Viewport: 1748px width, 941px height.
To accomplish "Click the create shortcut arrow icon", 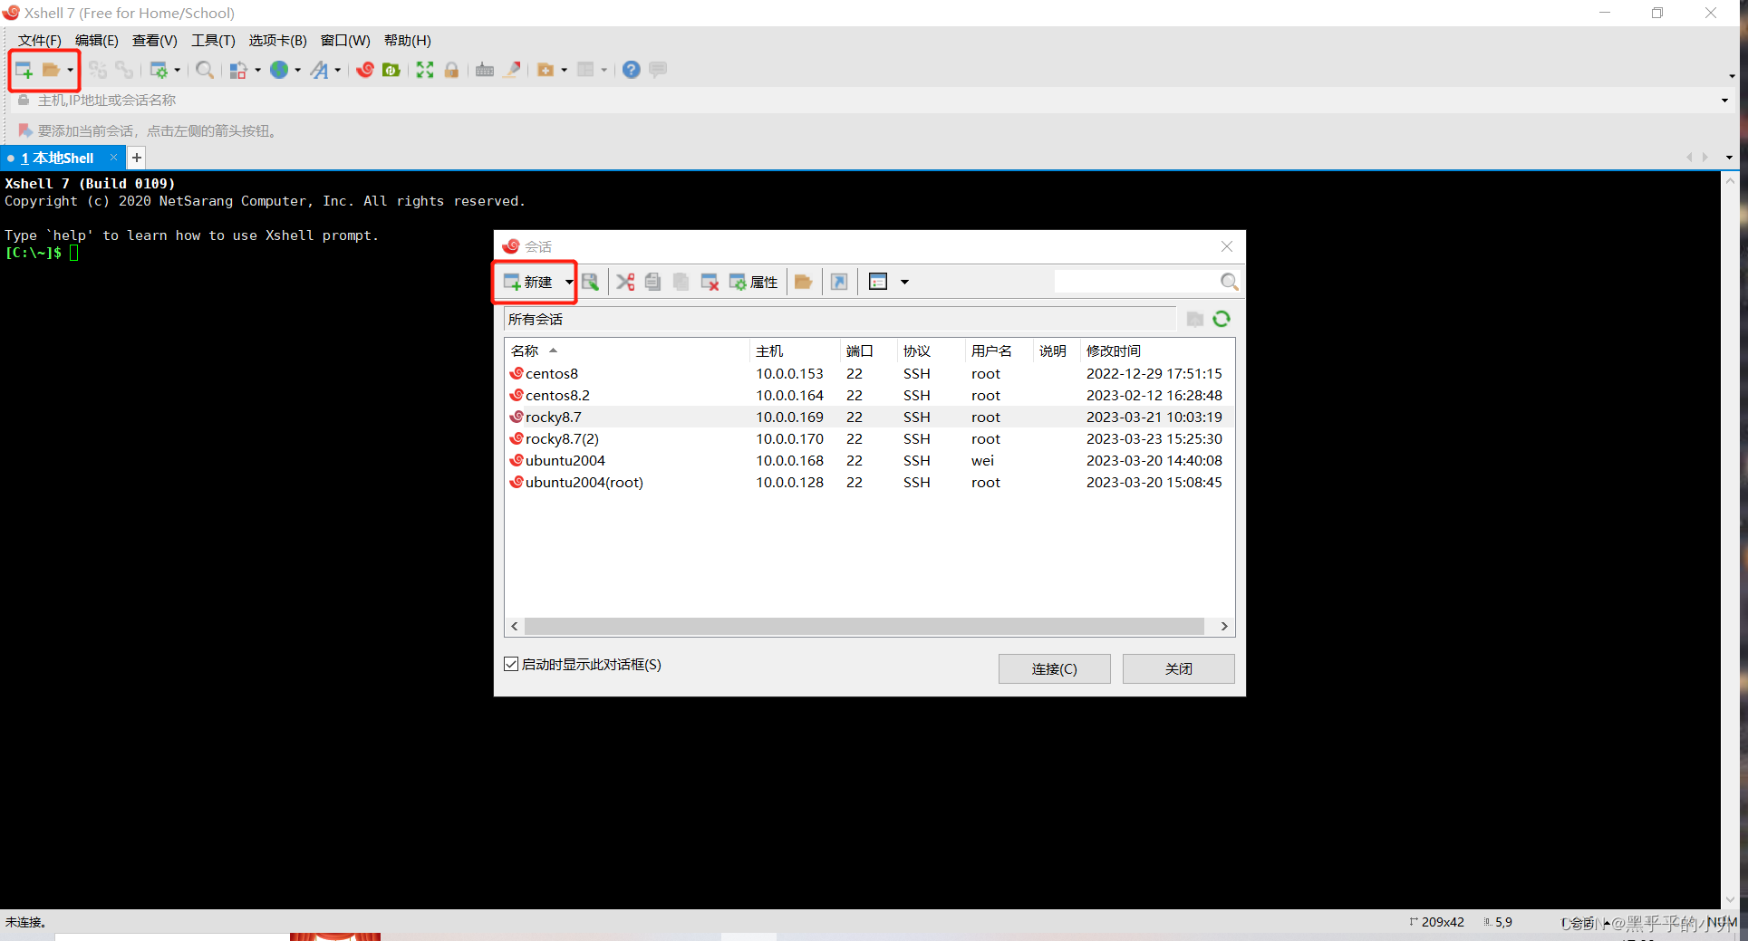I will coord(839,282).
